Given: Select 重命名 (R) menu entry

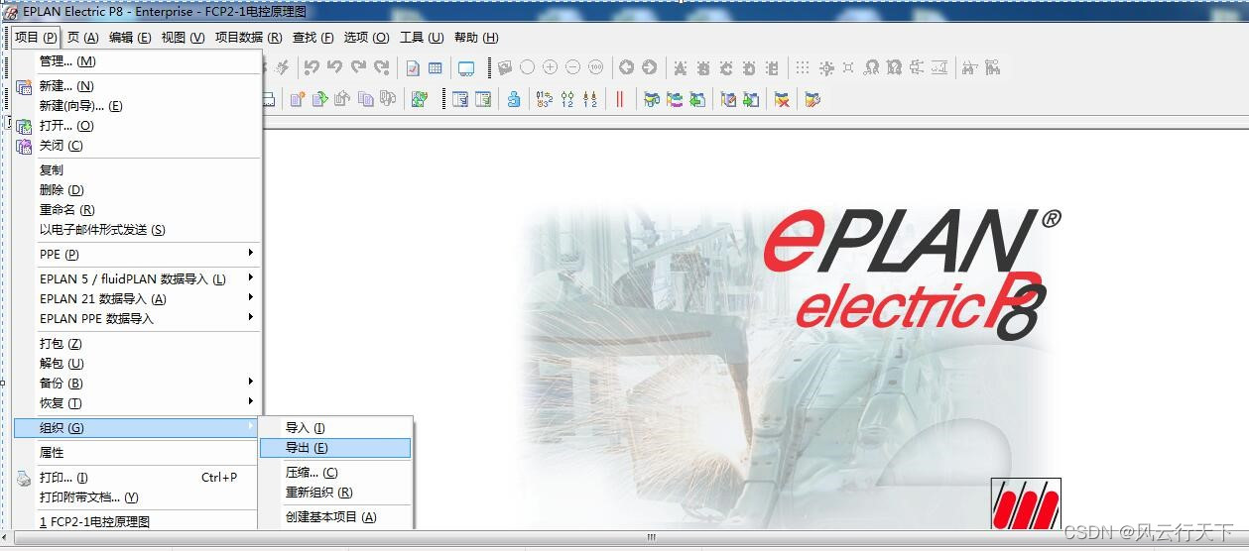Looking at the screenshot, I should pyautogui.click(x=136, y=210).
